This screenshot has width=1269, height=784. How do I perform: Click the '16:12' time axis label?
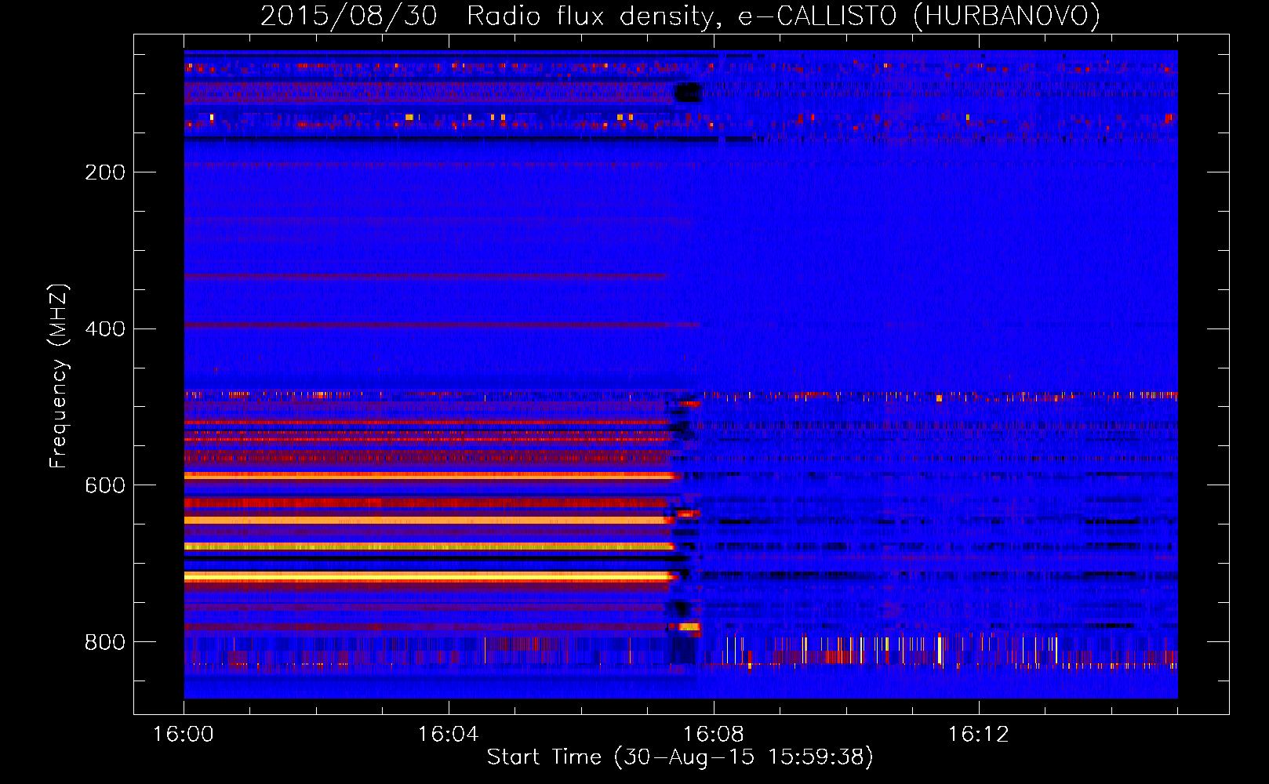[979, 735]
